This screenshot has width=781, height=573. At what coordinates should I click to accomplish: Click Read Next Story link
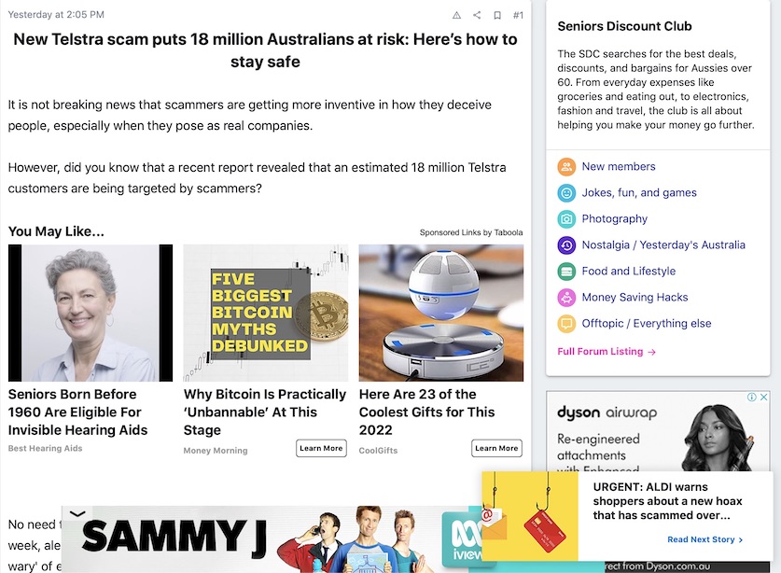pyautogui.click(x=704, y=539)
